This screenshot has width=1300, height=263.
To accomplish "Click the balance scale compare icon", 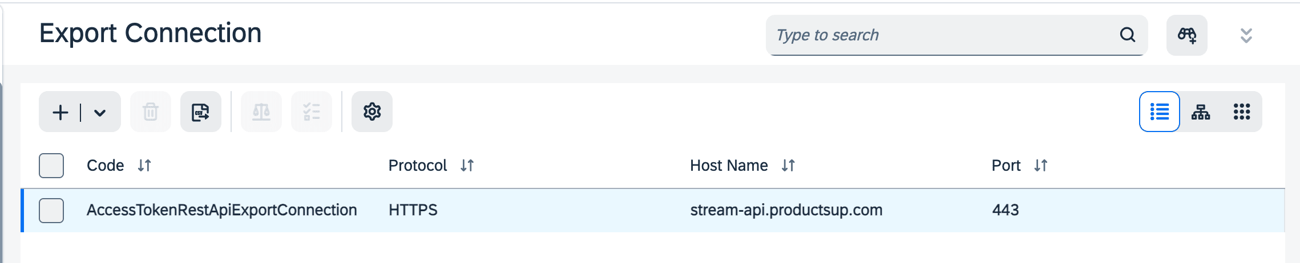I will click(x=261, y=112).
